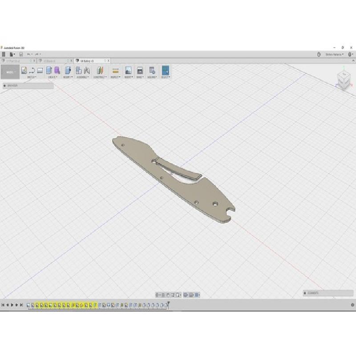Image resolution: width=356 pixels, height=356 pixels.
Task: Open the File menu icon
Action: click(x=12, y=54)
